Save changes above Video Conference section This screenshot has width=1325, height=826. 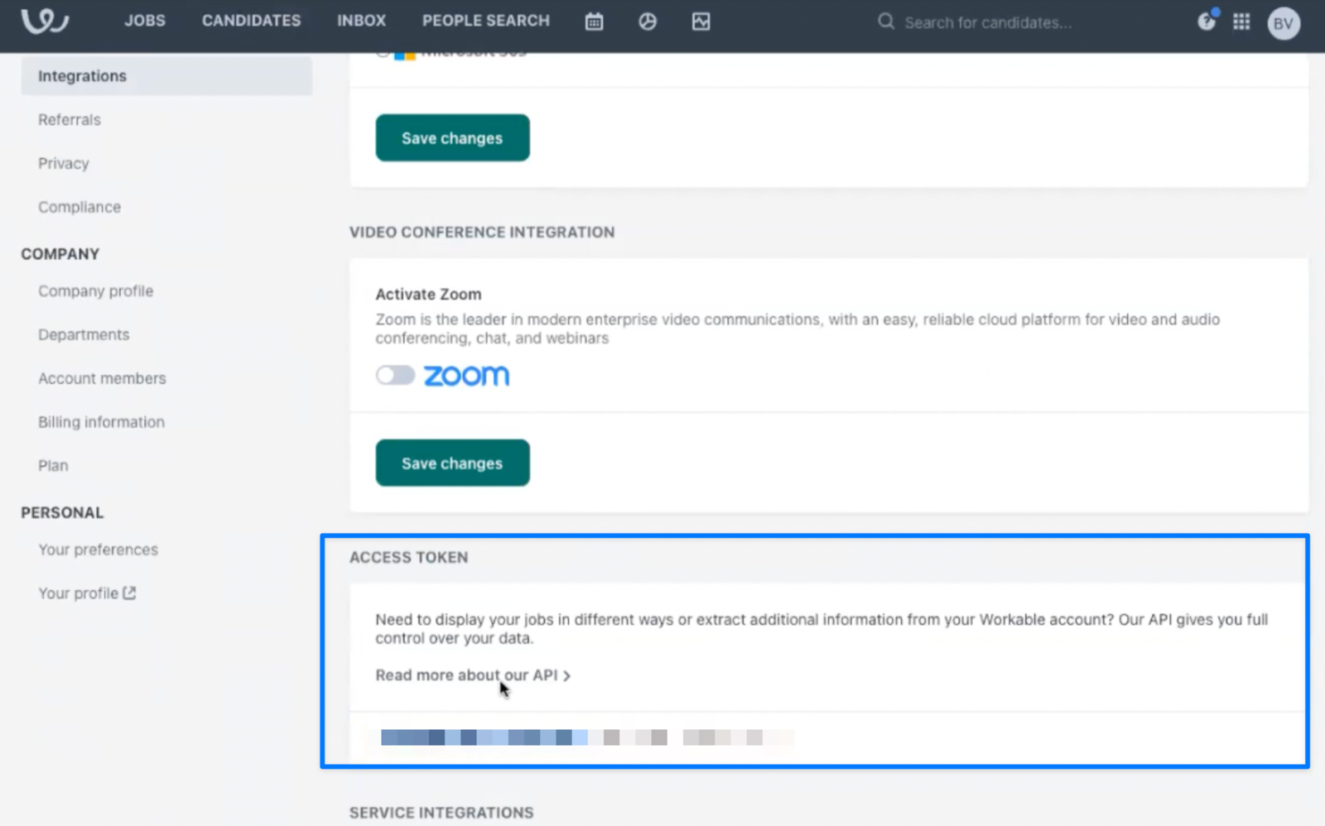452,137
